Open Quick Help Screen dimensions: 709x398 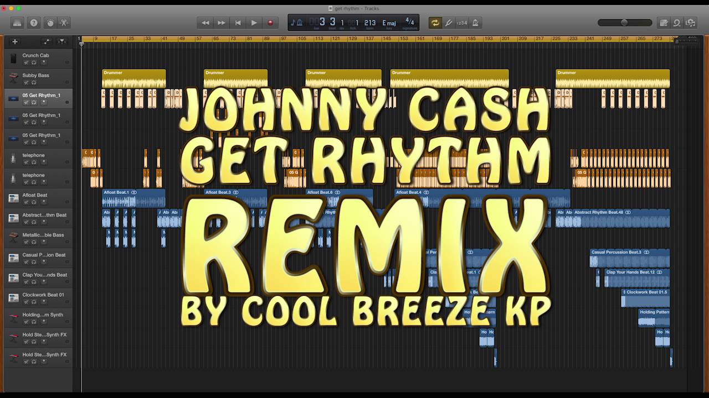point(34,23)
